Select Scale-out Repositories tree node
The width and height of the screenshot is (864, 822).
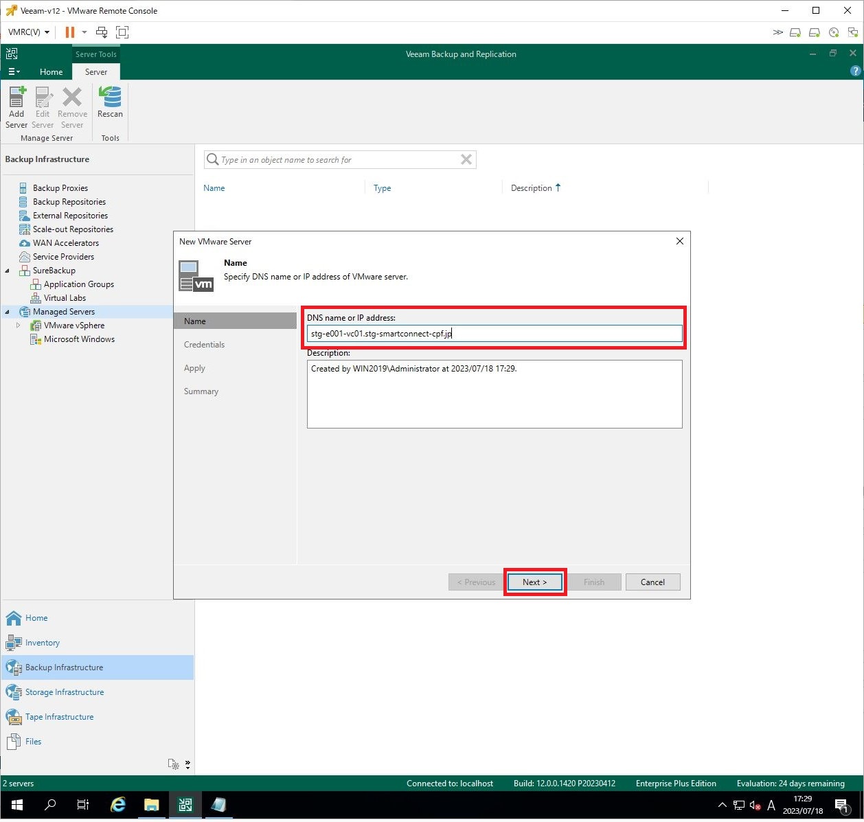(73, 229)
